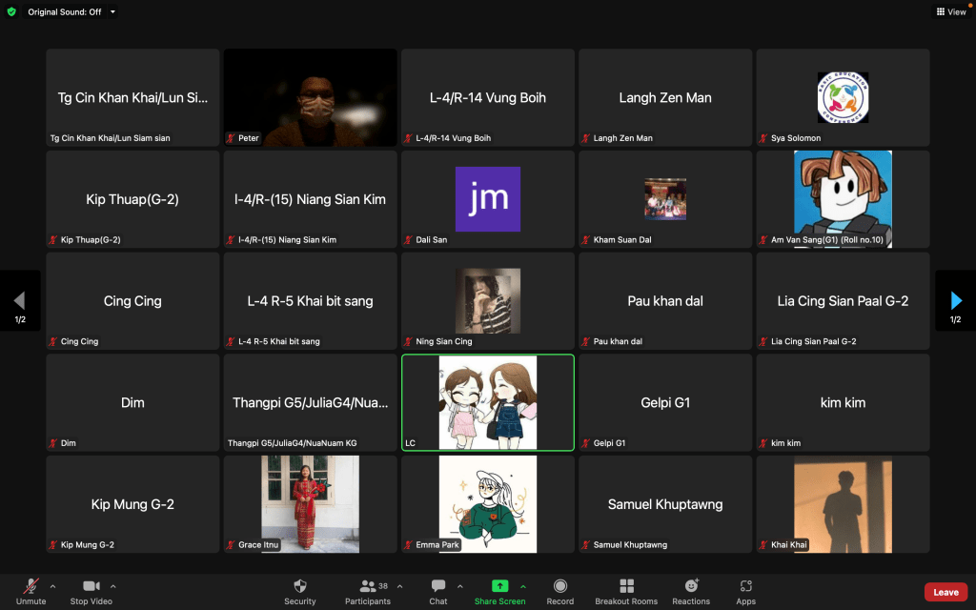This screenshot has width=976, height=610.
Task: Click the red Leave button
Action: coord(945,592)
